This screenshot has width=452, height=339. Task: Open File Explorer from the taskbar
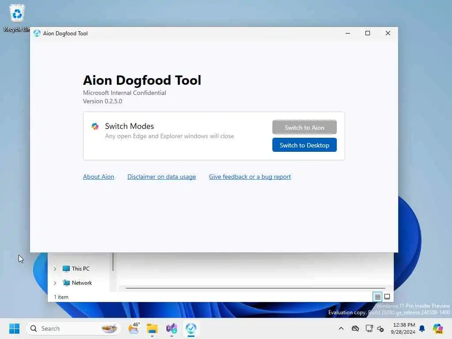(x=152, y=328)
